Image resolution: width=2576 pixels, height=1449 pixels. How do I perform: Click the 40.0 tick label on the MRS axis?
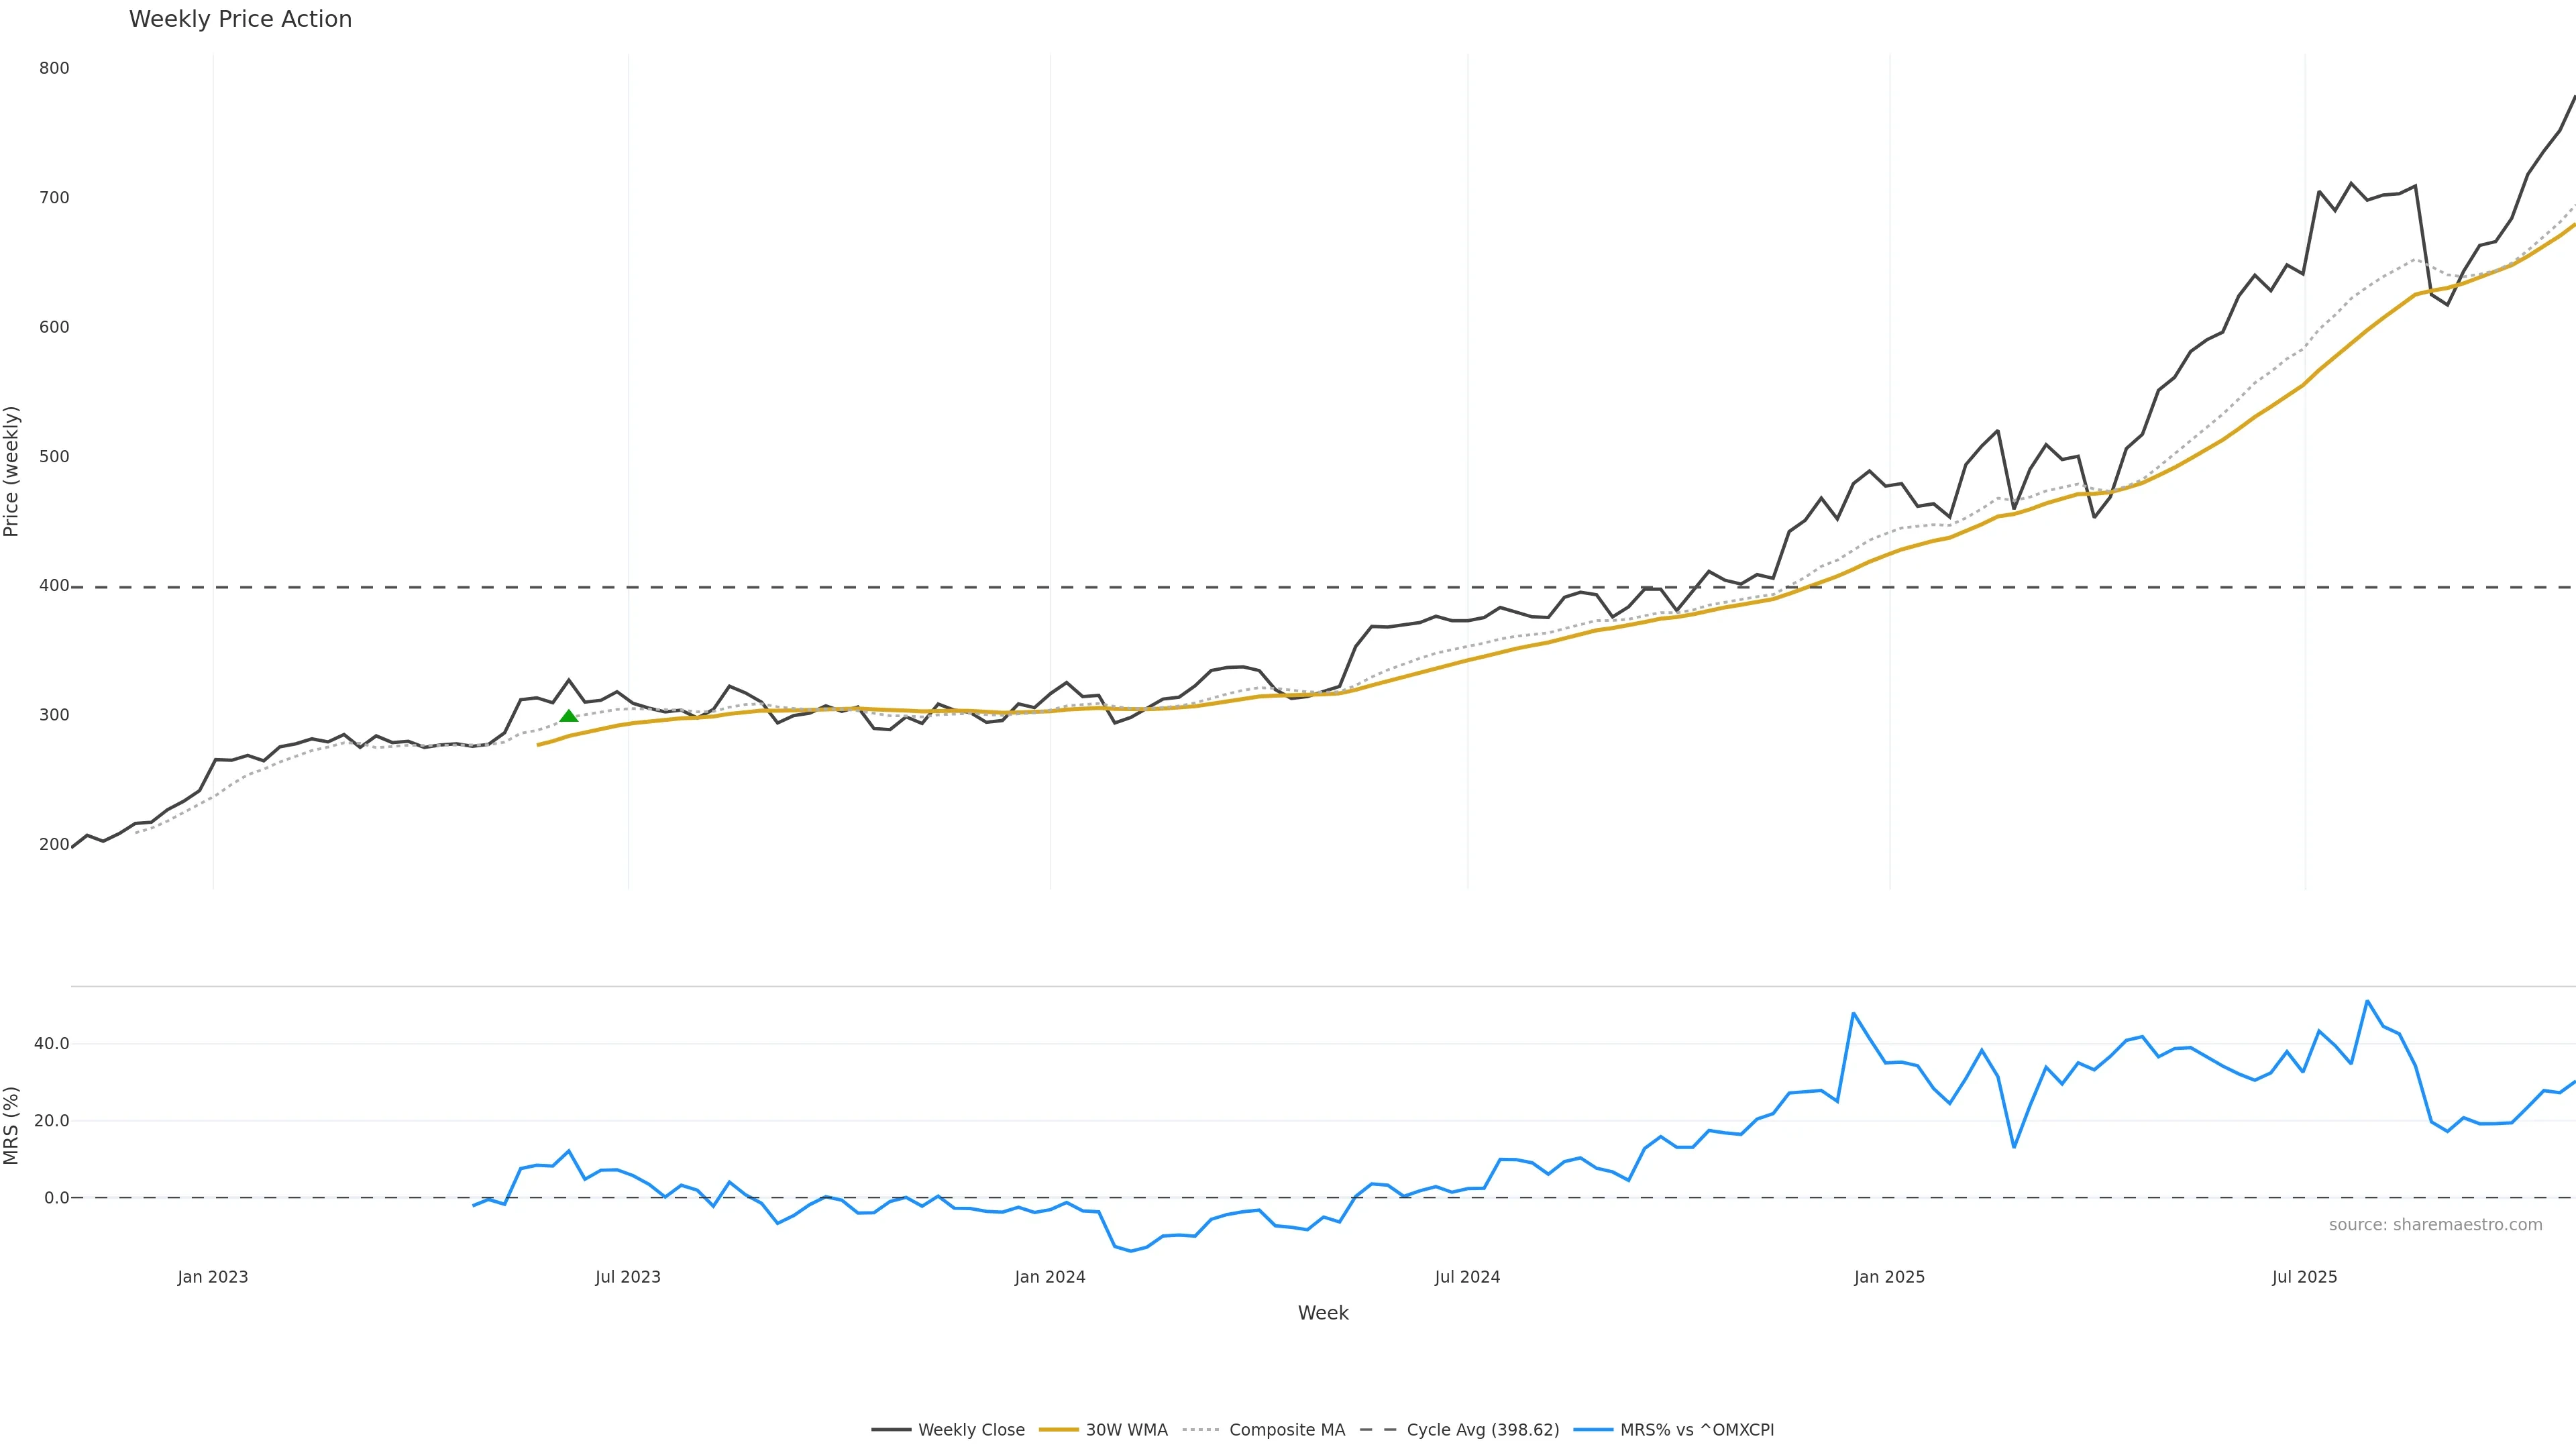click(x=51, y=1044)
